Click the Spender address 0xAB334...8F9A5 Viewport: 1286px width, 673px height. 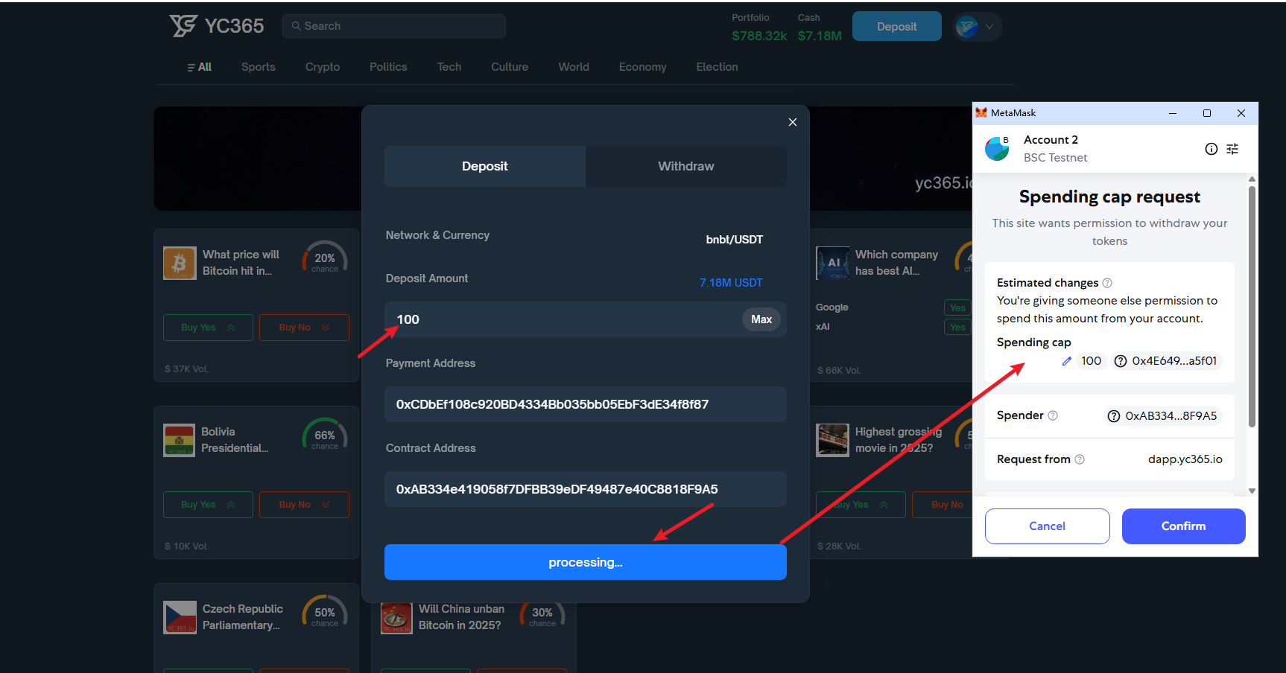coord(1163,416)
